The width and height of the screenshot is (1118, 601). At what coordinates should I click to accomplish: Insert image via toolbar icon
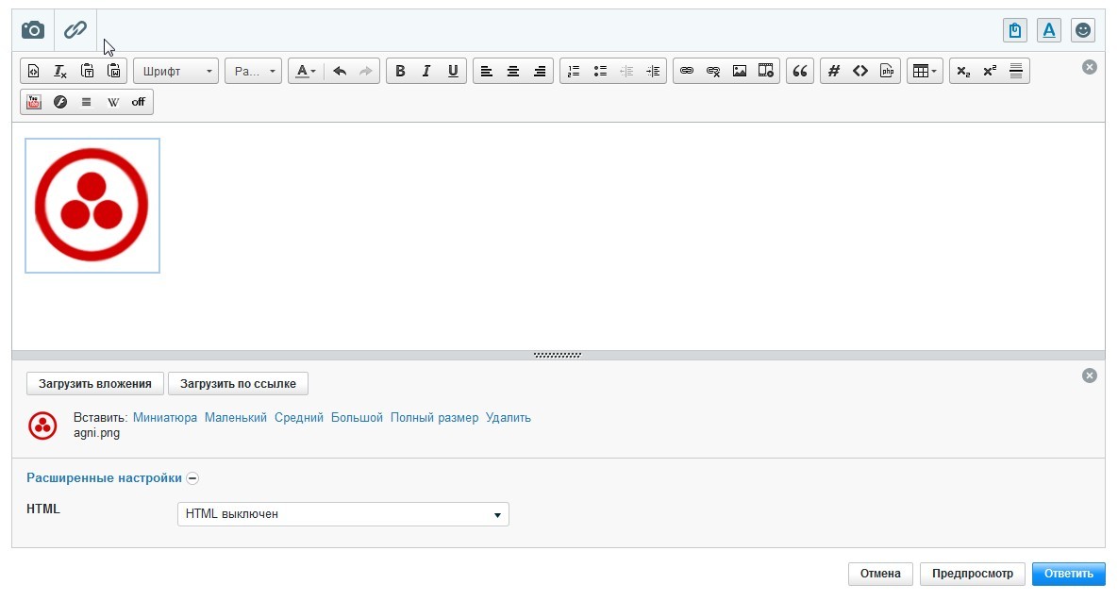point(740,71)
